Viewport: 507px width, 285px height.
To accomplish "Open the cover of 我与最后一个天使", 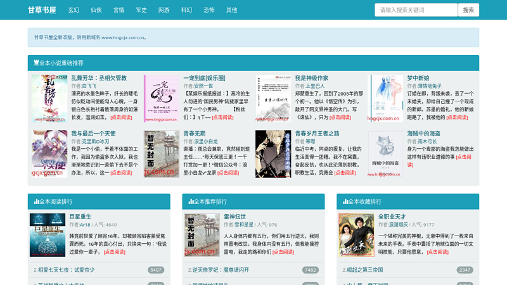I will coord(49,154).
